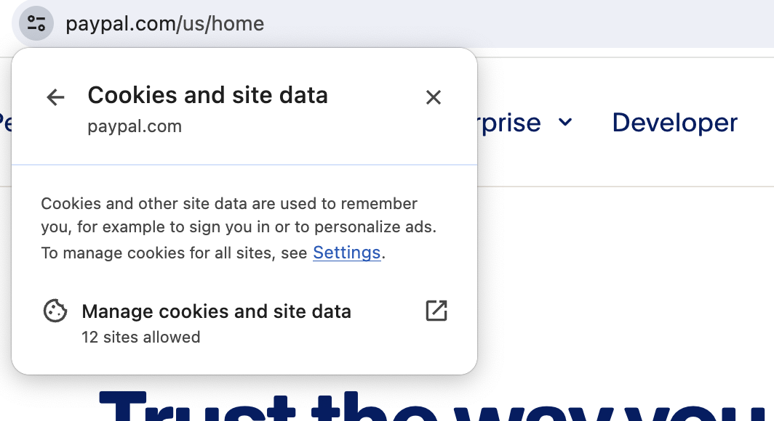The height and width of the screenshot is (421, 774).
Task: Go back using the popup's left arrow
Action: (x=55, y=97)
